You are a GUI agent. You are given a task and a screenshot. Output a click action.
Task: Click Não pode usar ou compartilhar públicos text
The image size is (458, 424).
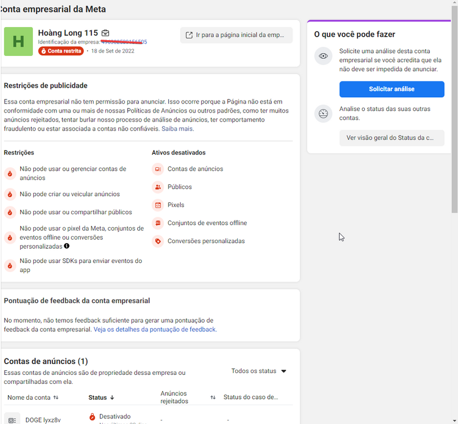[x=76, y=213]
